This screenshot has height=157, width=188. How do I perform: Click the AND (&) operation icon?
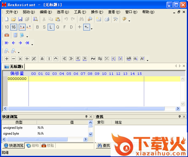(x=42, y=59)
